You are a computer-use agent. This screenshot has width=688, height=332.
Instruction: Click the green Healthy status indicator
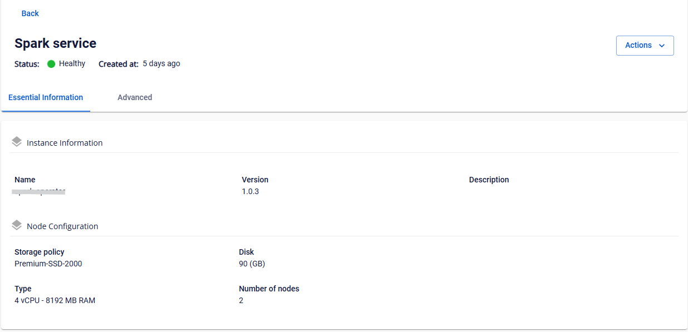pyautogui.click(x=51, y=64)
